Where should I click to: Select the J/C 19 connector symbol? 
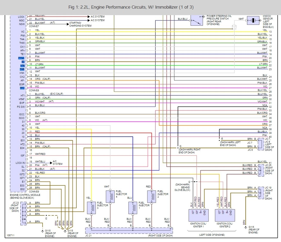261,193
